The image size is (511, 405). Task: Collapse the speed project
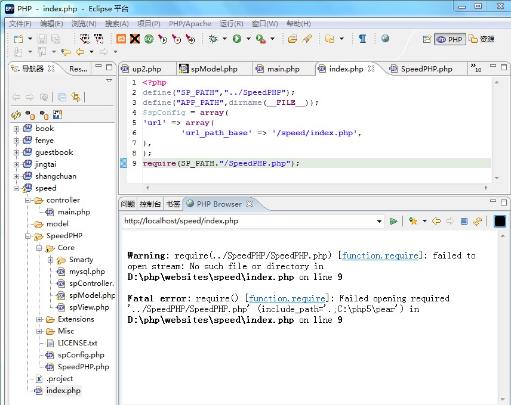point(16,189)
